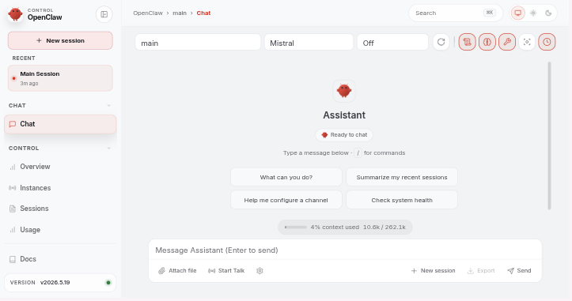Open the Mistral model dropdown

[x=309, y=43]
